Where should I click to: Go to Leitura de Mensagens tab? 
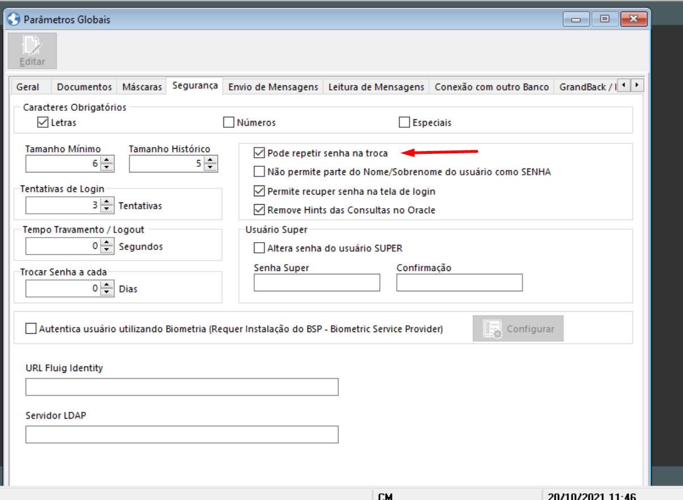(376, 87)
